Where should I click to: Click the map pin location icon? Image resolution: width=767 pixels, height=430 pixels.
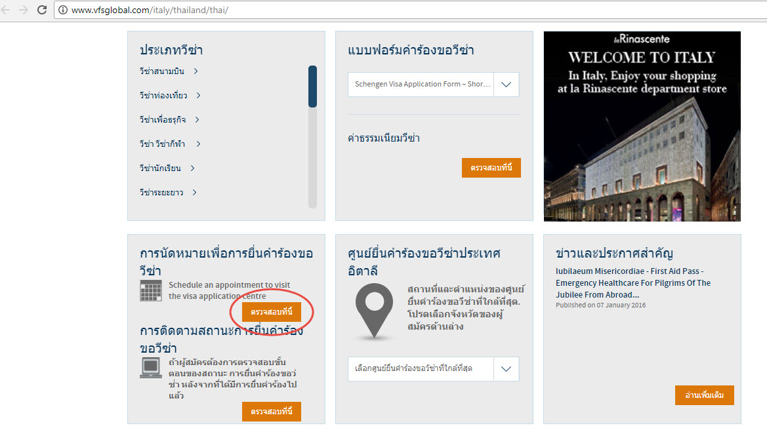coord(374,312)
